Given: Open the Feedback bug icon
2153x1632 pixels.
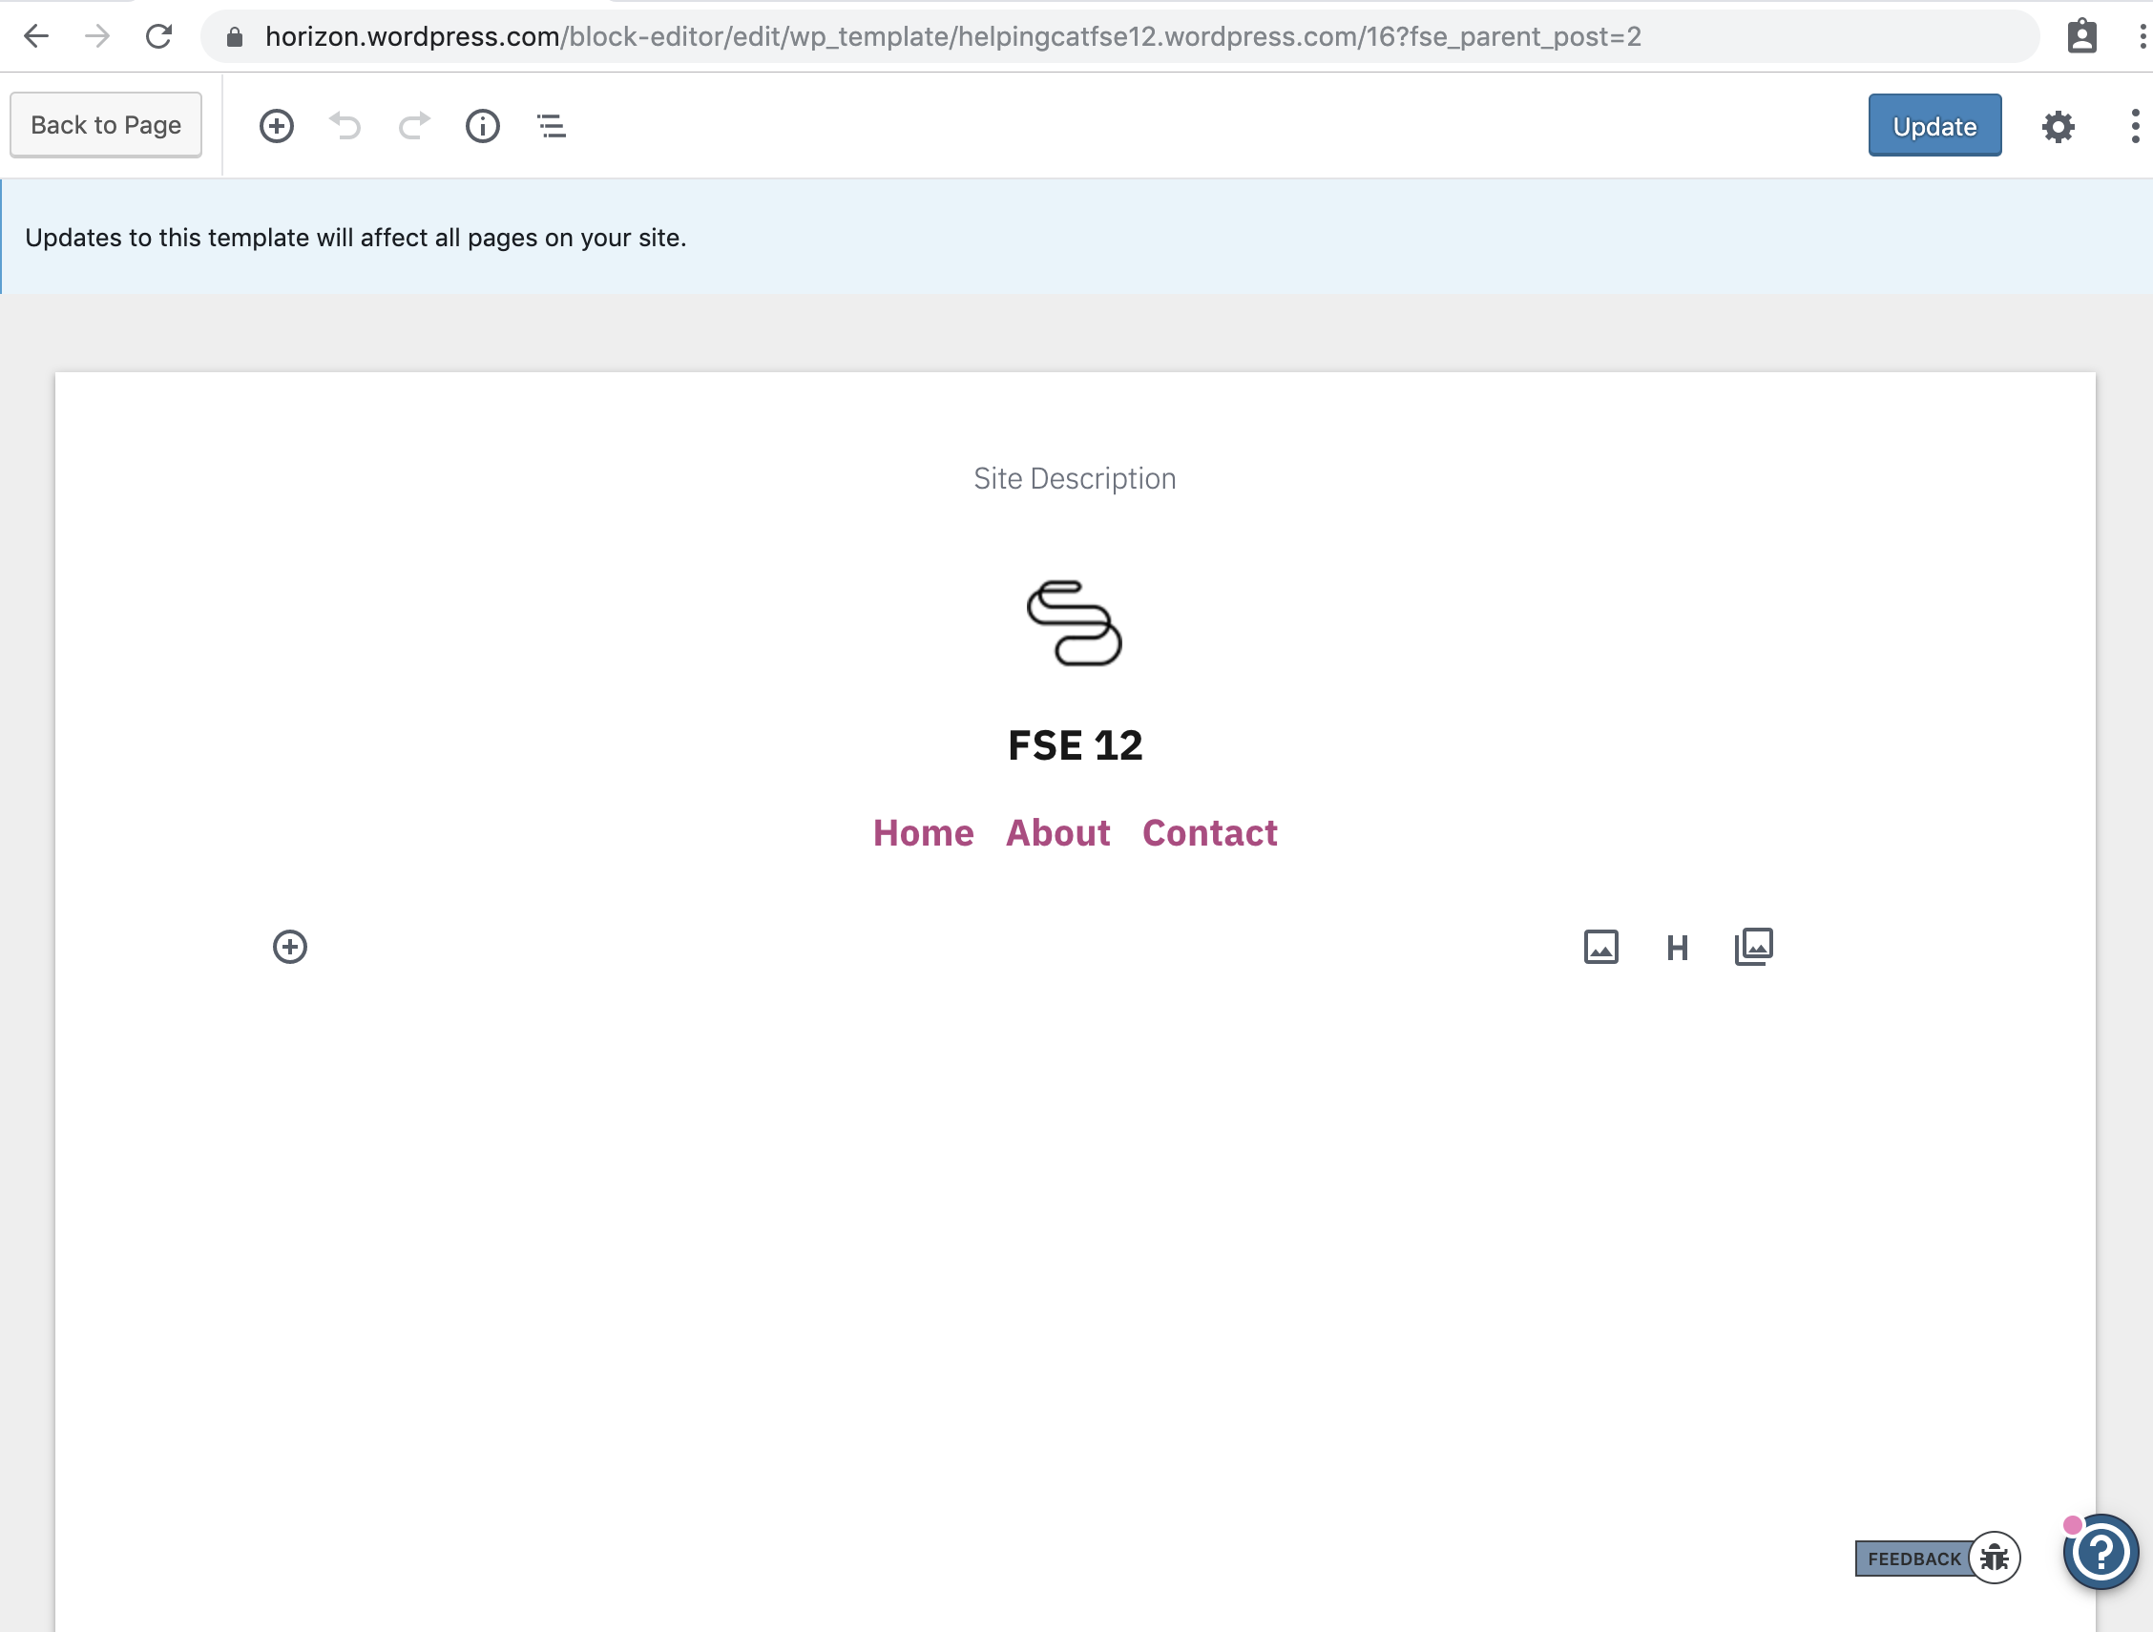Looking at the screenshot, I should pos(1994,1559).
